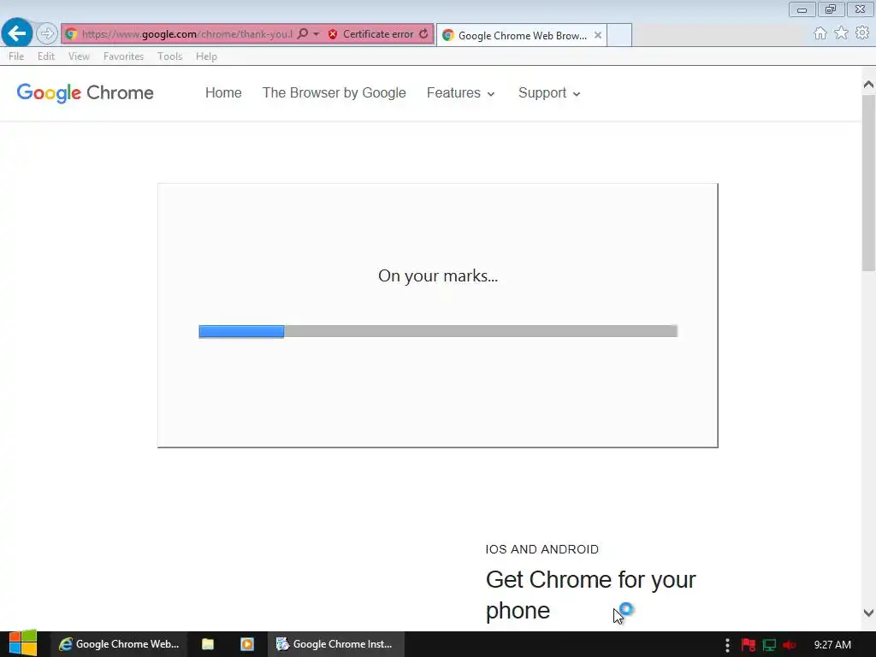View the Certificate error details
This screenshot has width=876, height=657.
click(378, 34)
